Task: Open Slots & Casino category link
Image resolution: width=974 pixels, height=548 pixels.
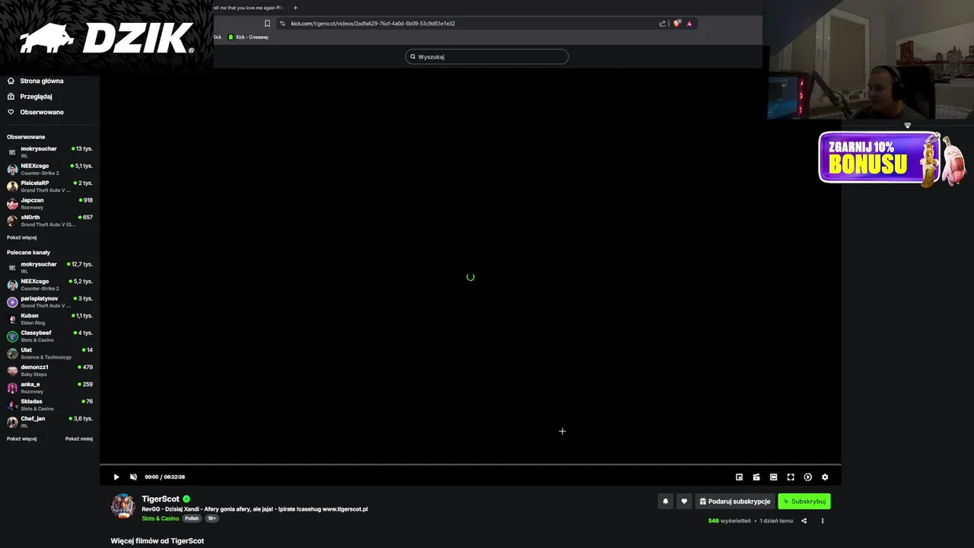Action: tap(161, 518)
